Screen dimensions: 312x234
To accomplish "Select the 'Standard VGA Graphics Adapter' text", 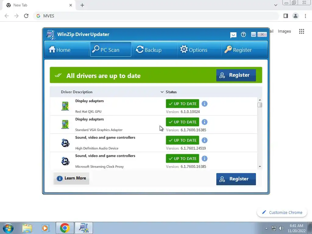I will [99, 130].
